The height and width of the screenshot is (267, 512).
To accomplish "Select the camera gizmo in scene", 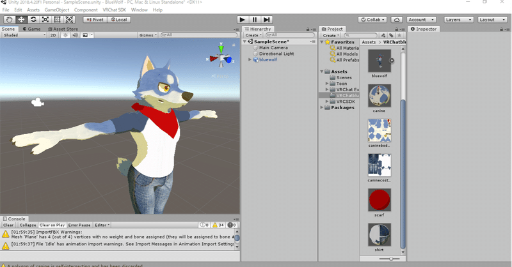I will 37,102.
